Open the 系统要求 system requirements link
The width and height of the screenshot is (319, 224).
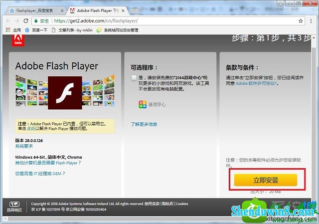coord(24,146)
